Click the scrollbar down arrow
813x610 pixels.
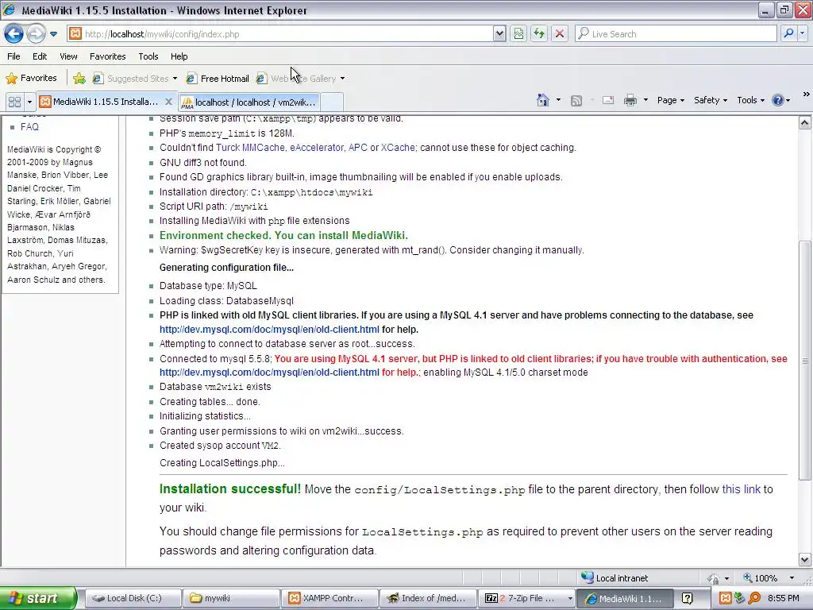pyautogui.click(x=804, y=559)
